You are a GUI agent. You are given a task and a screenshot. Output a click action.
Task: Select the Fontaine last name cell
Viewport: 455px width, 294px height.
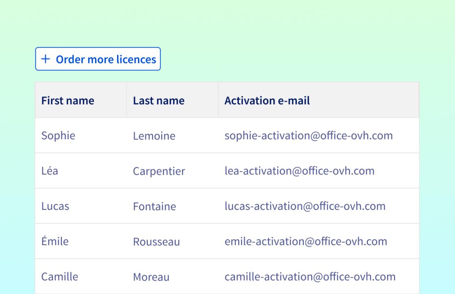click(x=154, y=207)
